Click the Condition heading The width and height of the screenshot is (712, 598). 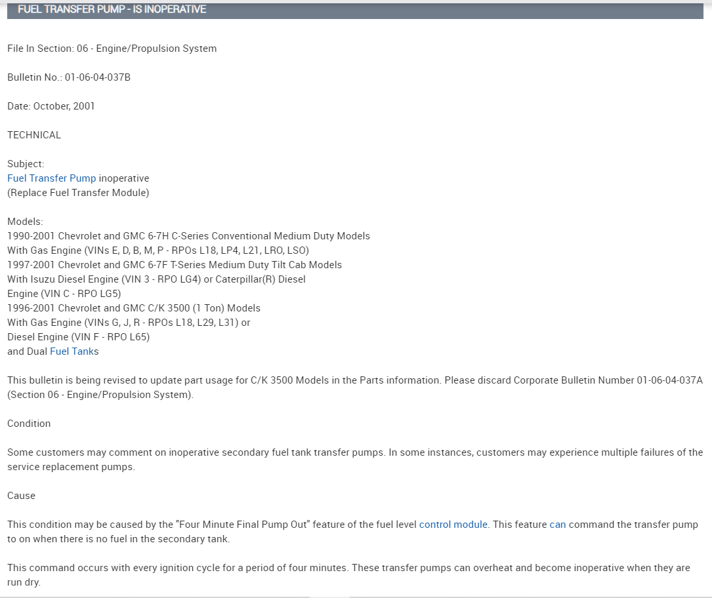(29, 424)
